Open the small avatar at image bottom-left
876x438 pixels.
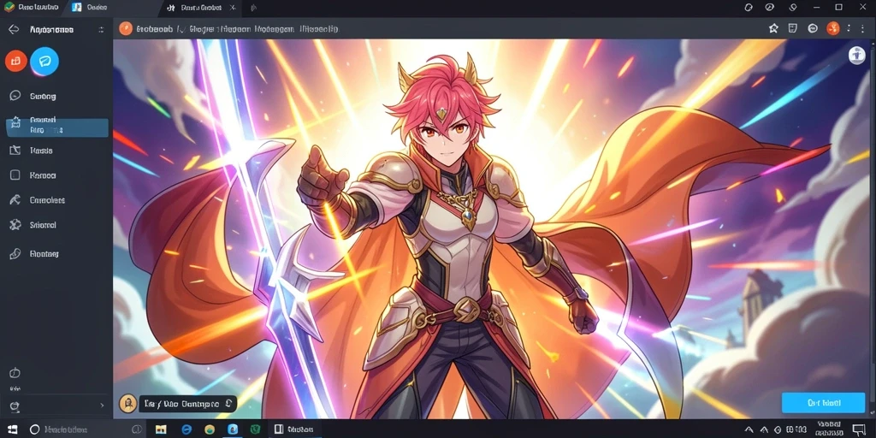click(128, 403)
